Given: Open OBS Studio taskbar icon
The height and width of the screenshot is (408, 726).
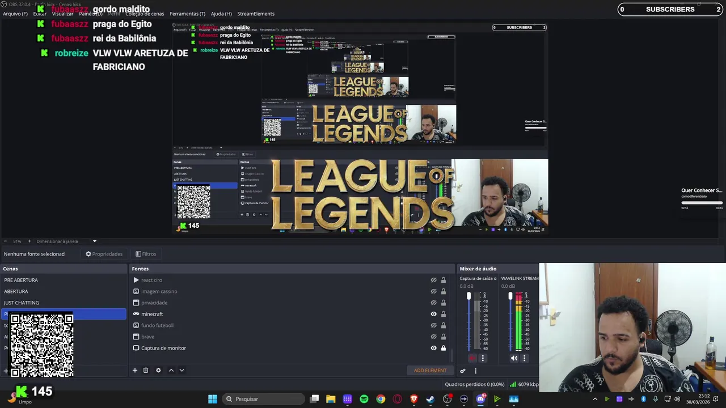Looking at the screenshot, I should 447,399.
